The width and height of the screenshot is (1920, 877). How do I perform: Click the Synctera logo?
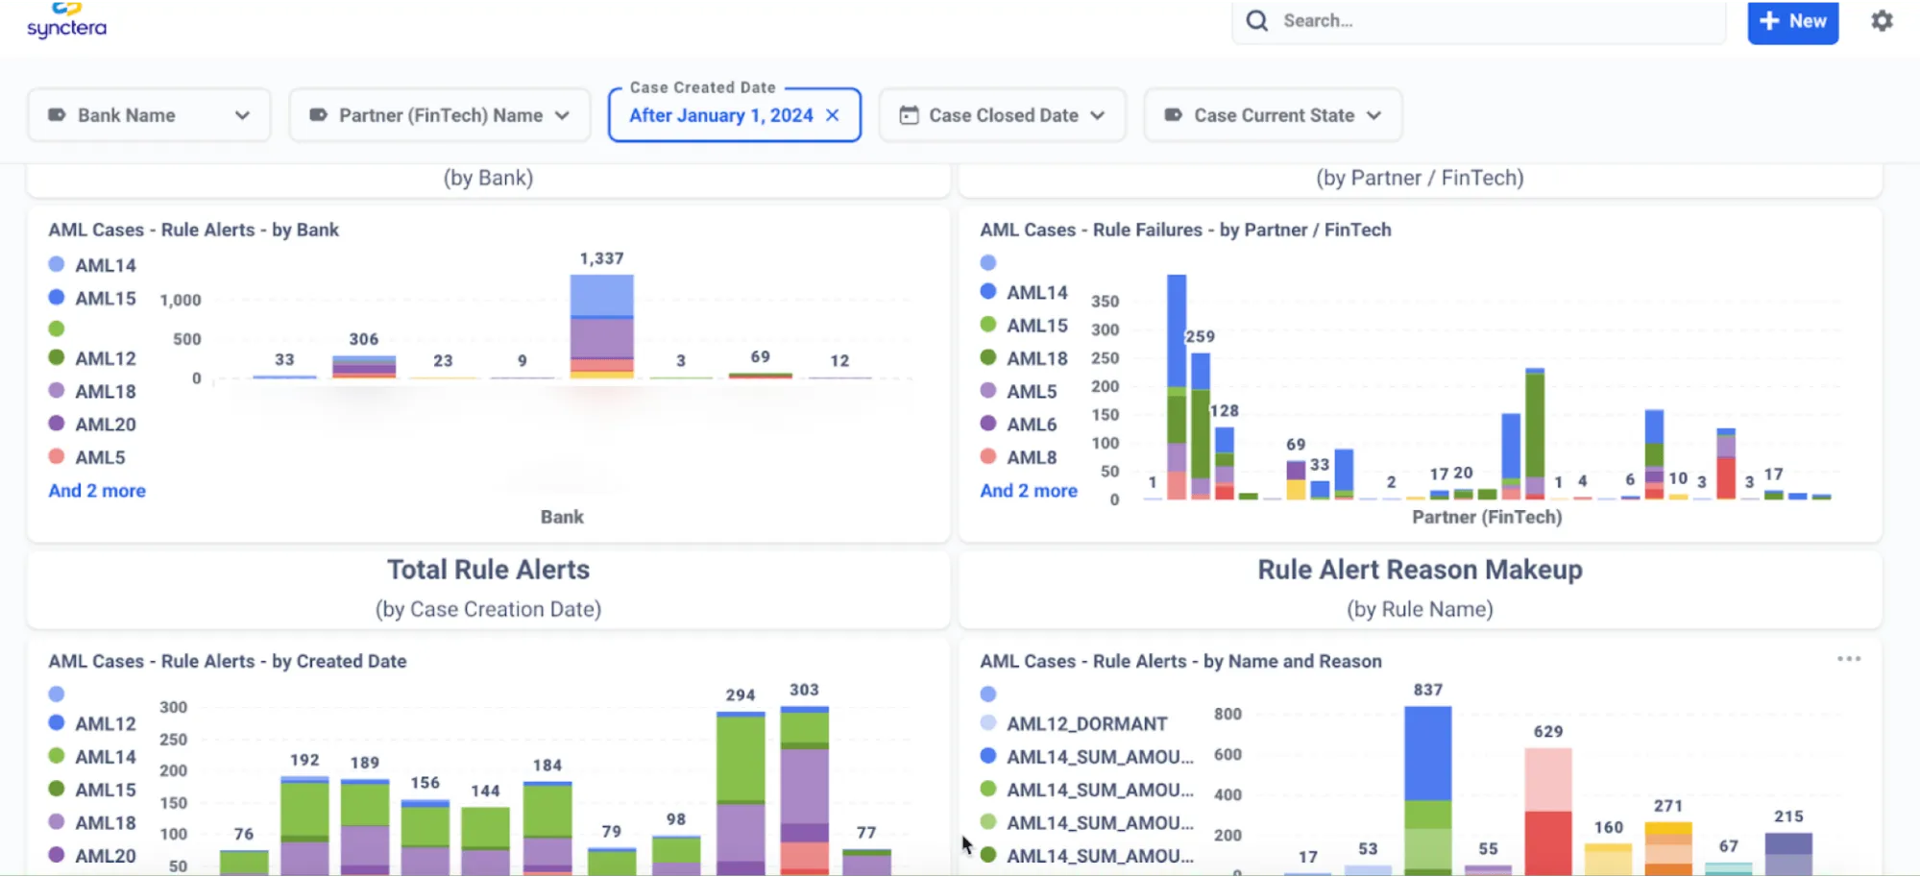(x=64, y=19)
